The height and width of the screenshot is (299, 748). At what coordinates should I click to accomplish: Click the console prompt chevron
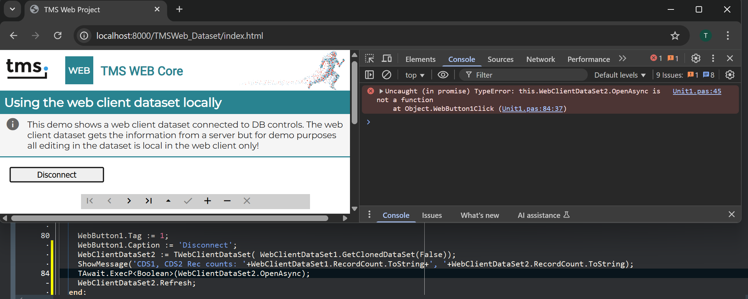coord(368,122)
